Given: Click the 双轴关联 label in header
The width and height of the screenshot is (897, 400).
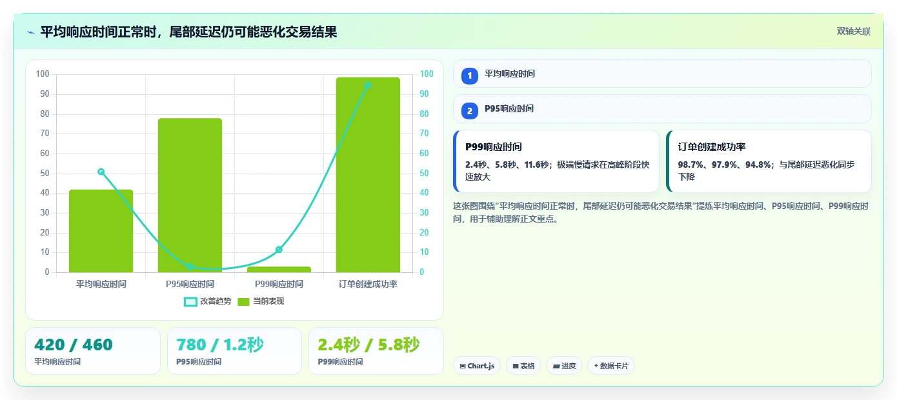Looking at the screenshot, I should [854, 32].
